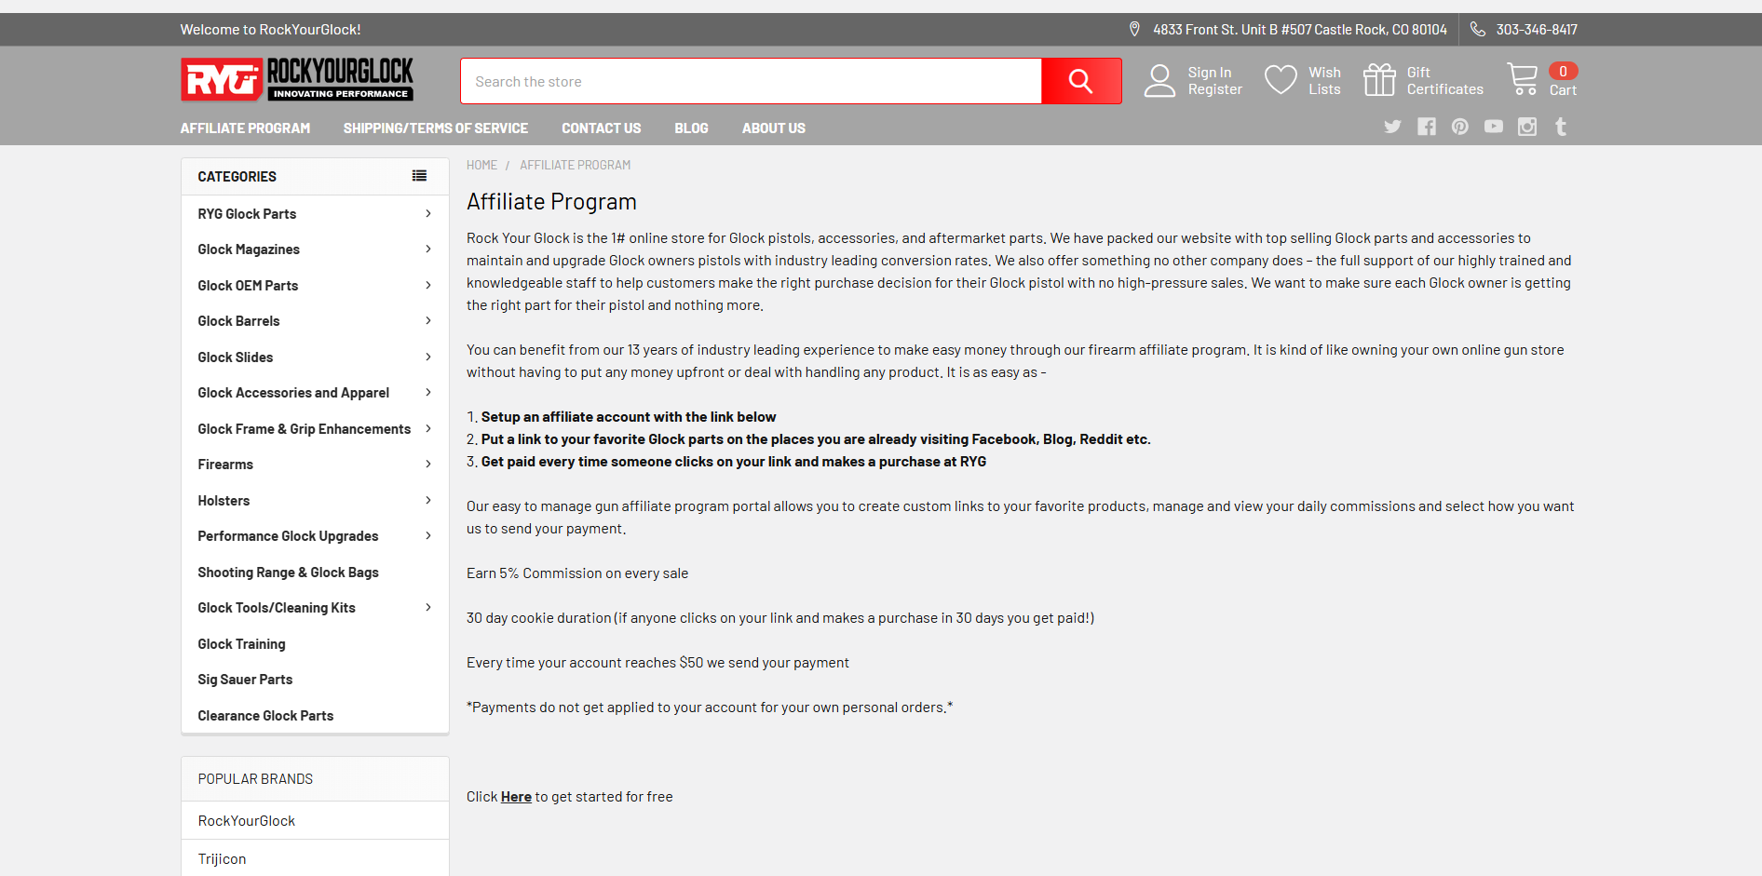This screenshot has width=1762, height=876.
Task: Visit the Facebook page icon
Action: 1426,127
